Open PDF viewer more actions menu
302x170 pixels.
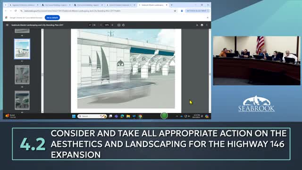click(x=207, y=25)
